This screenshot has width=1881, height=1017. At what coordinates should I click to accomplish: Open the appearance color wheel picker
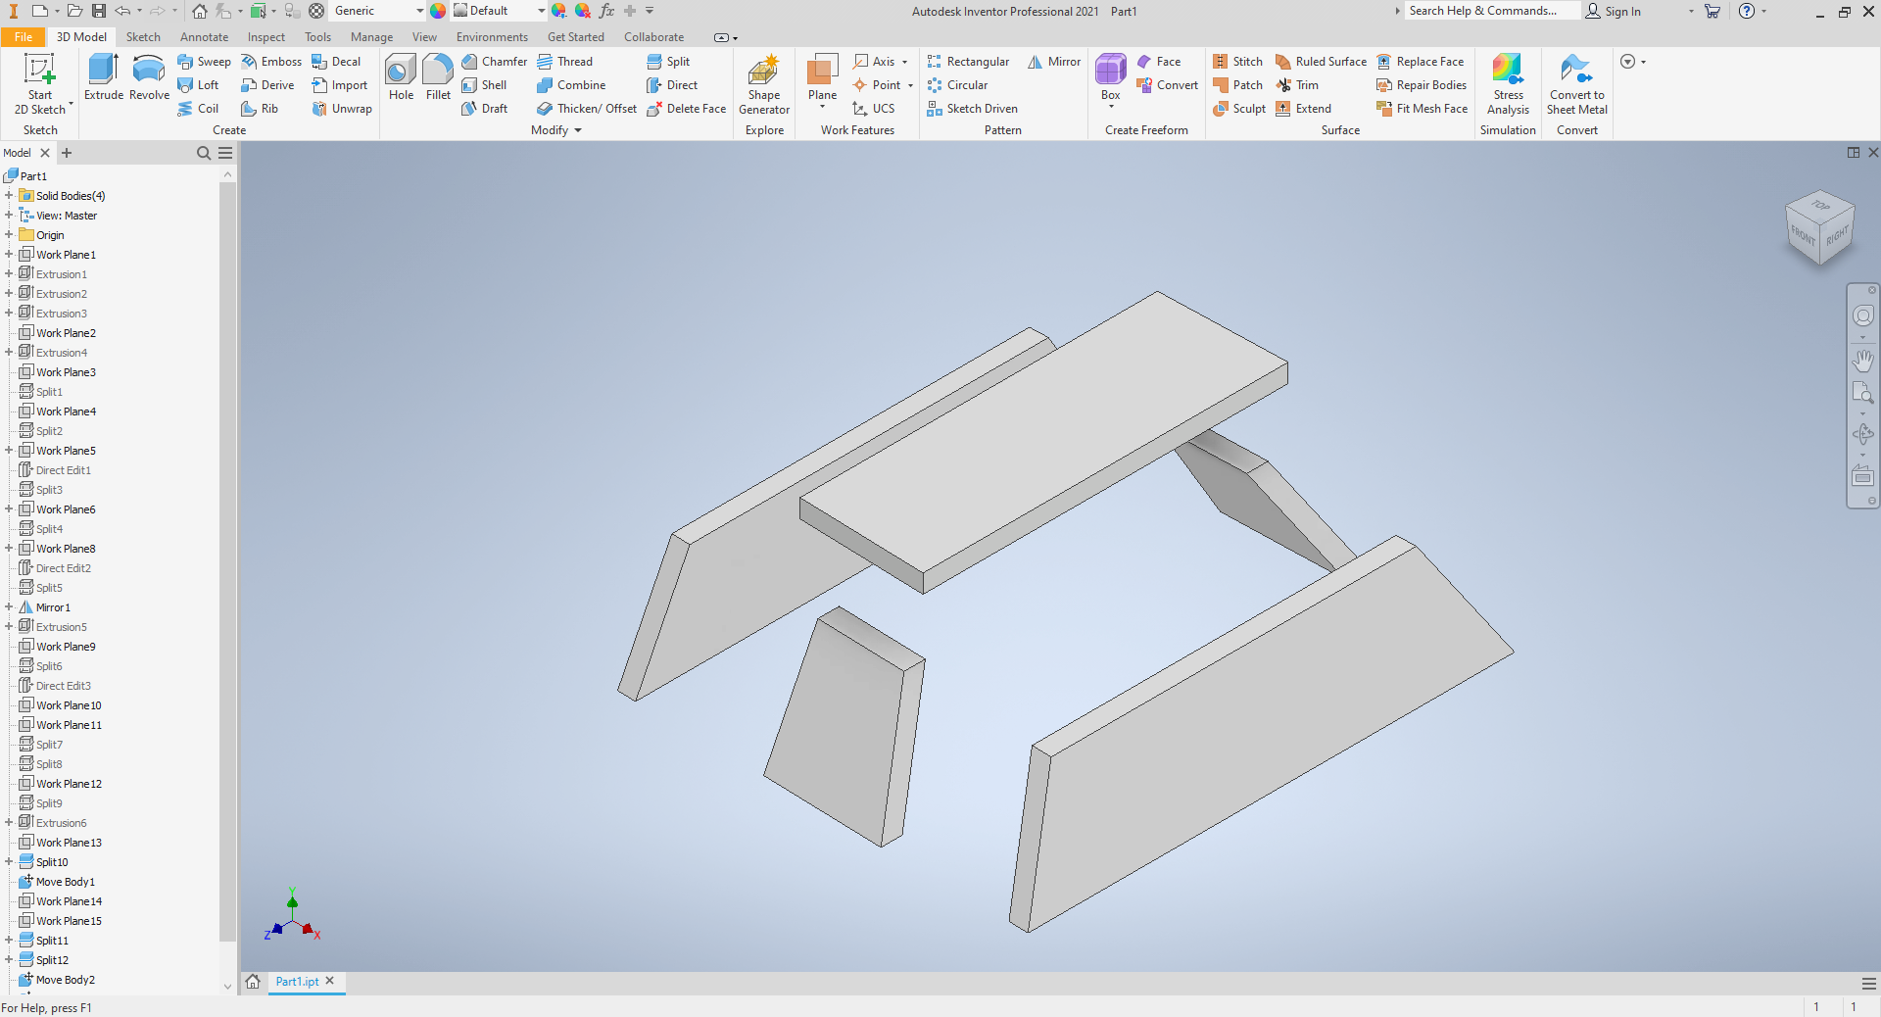[x=438, y=11]
